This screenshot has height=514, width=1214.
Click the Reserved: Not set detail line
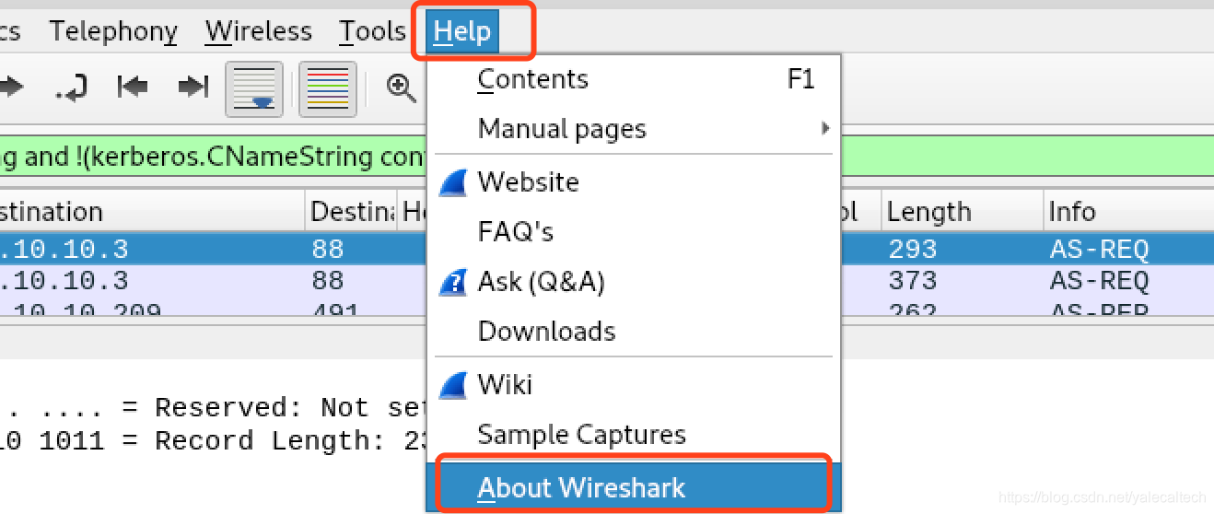point(214,407)
